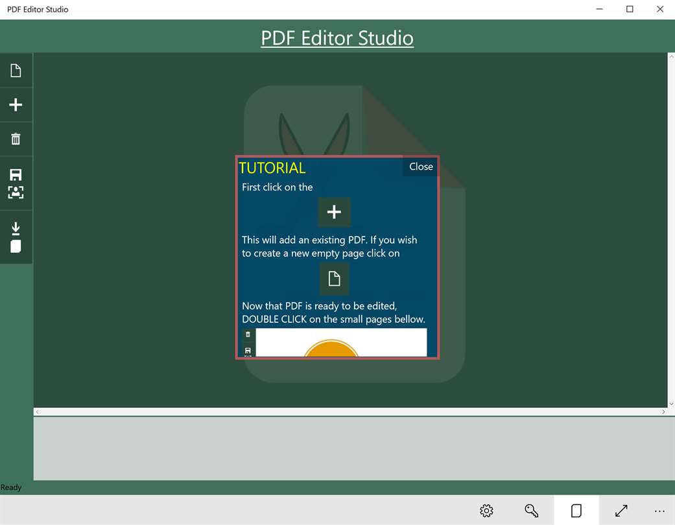
Task: Maximize the PDF Editor Studio window
Action: coord(630,9)
